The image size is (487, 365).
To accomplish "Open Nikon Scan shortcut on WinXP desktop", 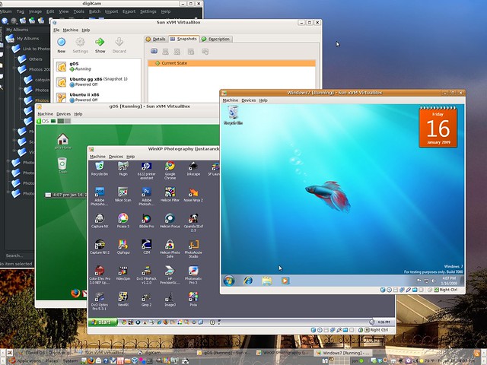I will (123, 195).
